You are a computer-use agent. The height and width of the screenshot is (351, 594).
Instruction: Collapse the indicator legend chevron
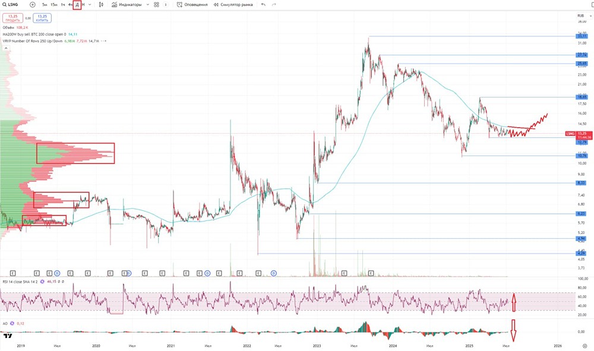[x=6, y=49]
